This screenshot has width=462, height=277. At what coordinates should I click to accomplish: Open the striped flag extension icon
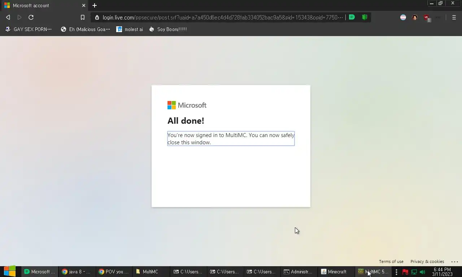(403, 17)
